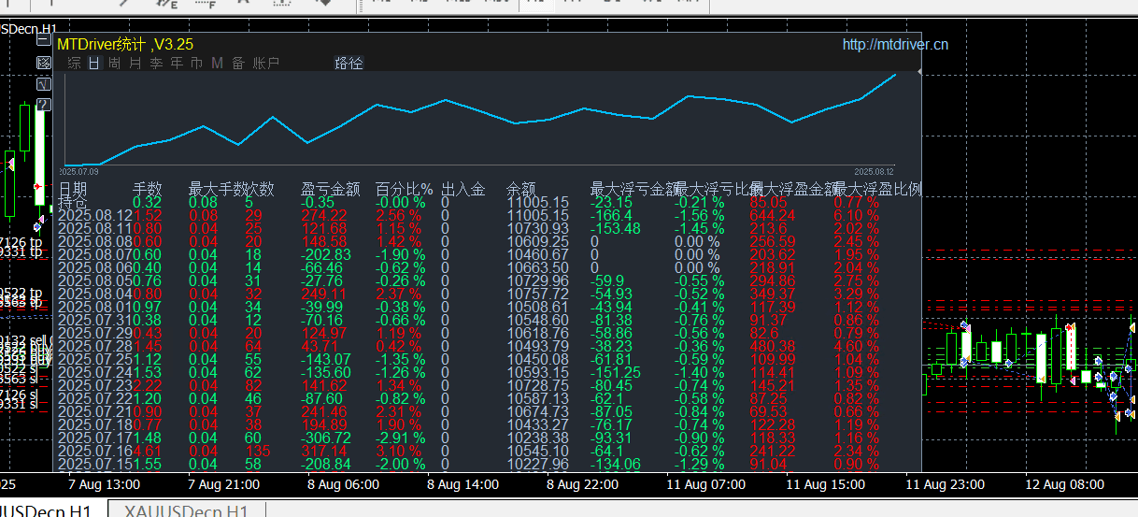Click floating profit value 480.38
The width and height of the screenshot is (1138, 517).
coord(774,346)
